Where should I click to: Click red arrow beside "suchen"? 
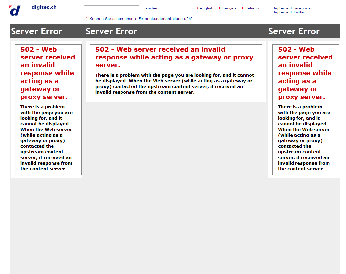(x=143, y=8)
